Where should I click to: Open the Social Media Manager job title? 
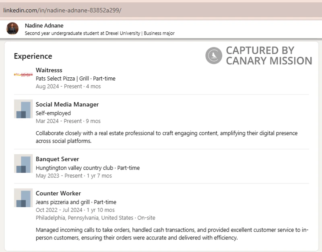pyautogui.click(x=67, y=105)
